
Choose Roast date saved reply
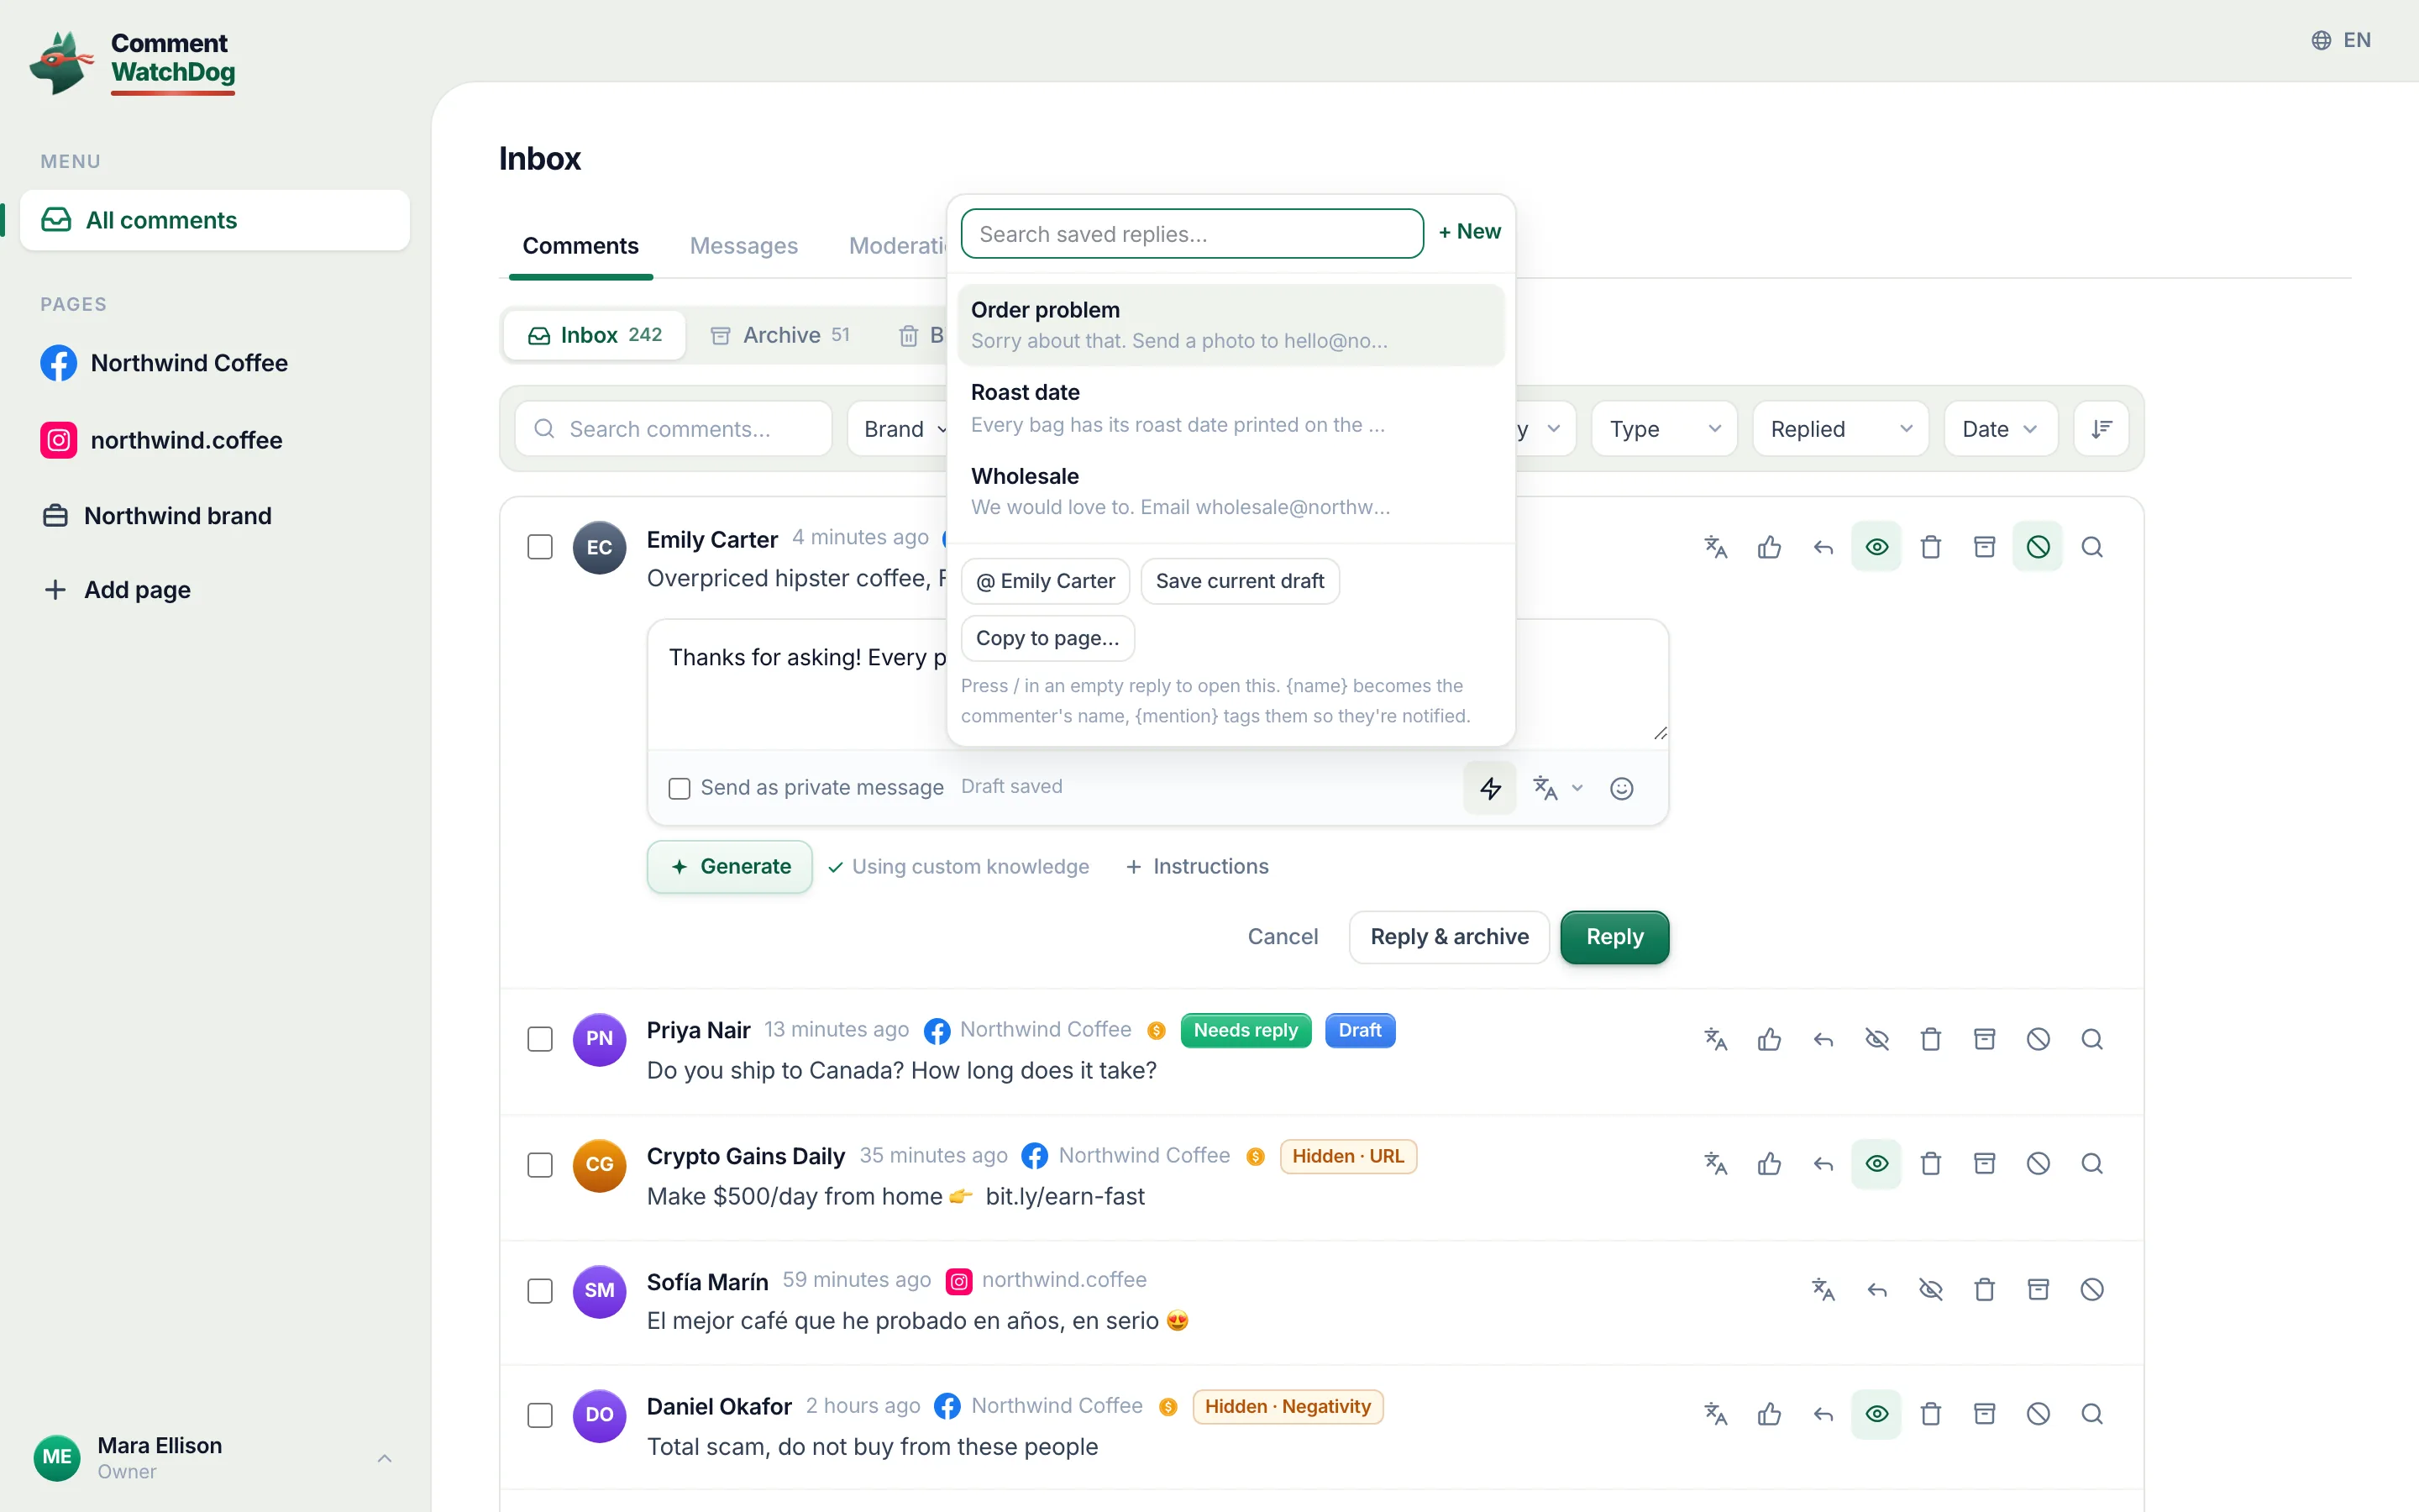pyautogui.click(x=1230, y=408)
